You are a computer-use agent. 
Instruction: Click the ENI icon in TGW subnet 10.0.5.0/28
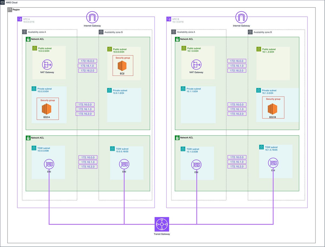tap(49, 164)
